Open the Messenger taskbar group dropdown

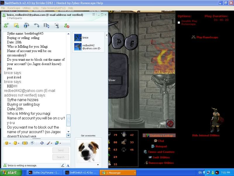click(x=135, y=173)
